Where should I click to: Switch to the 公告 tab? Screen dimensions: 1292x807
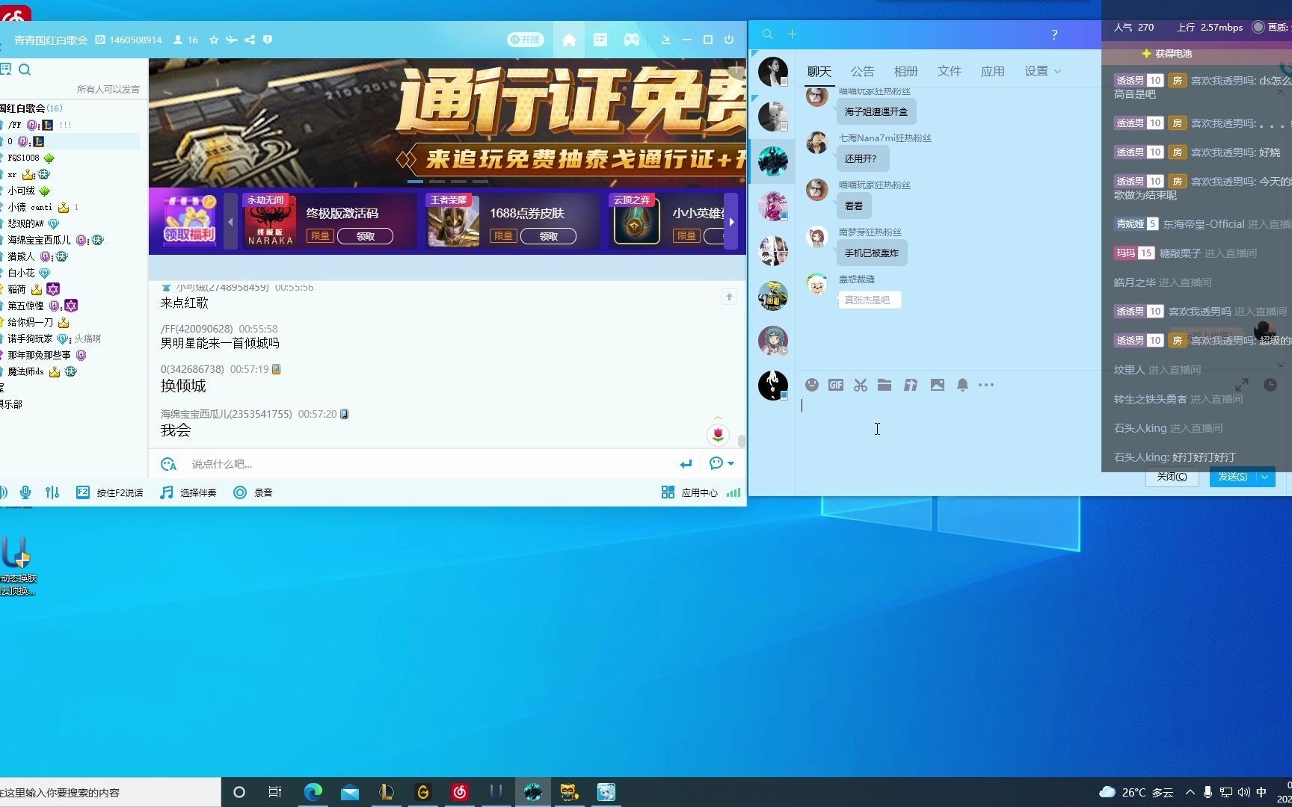click(862, 71)
